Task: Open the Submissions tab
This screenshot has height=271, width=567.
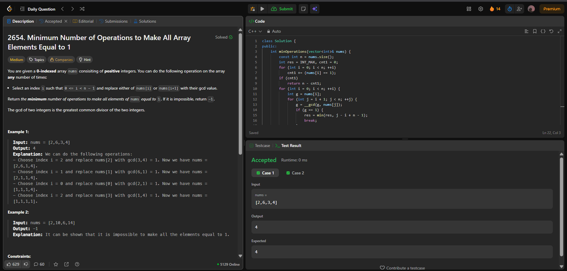Action: (x=113, y=21)
